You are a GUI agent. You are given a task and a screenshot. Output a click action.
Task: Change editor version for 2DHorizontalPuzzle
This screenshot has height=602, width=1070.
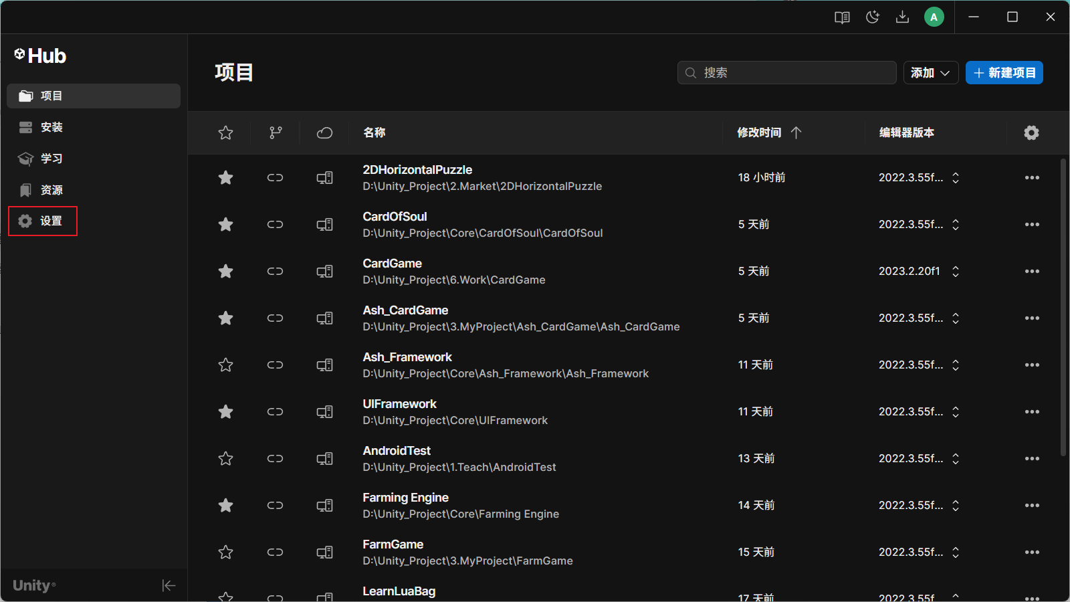(x=956, y=178)
